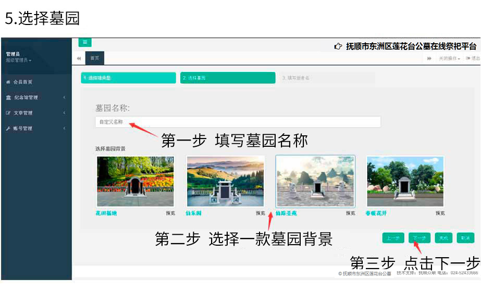Viewport: 481px width, 291px height.
Task: Click the chevron on the 账号管理 row
Action: tap(64, 129)
